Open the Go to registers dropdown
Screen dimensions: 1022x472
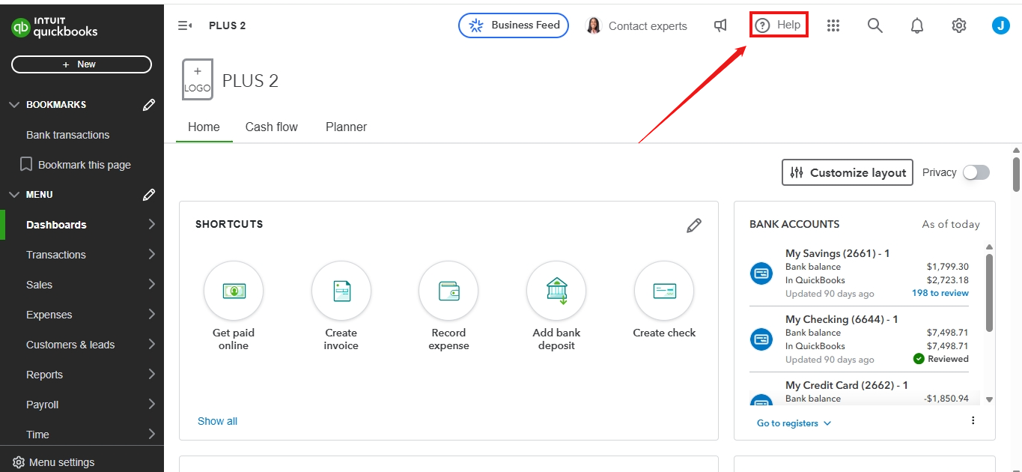[x=794, y=423]
